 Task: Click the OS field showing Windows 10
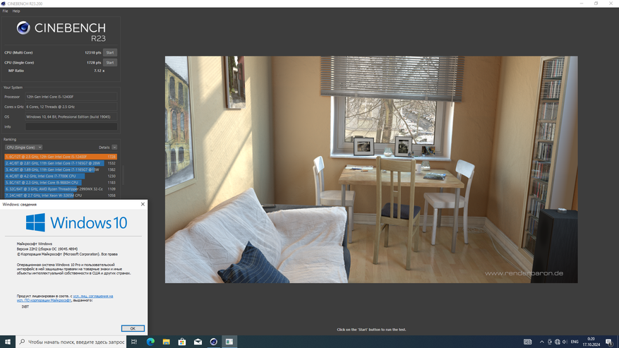tap(71, 117)
